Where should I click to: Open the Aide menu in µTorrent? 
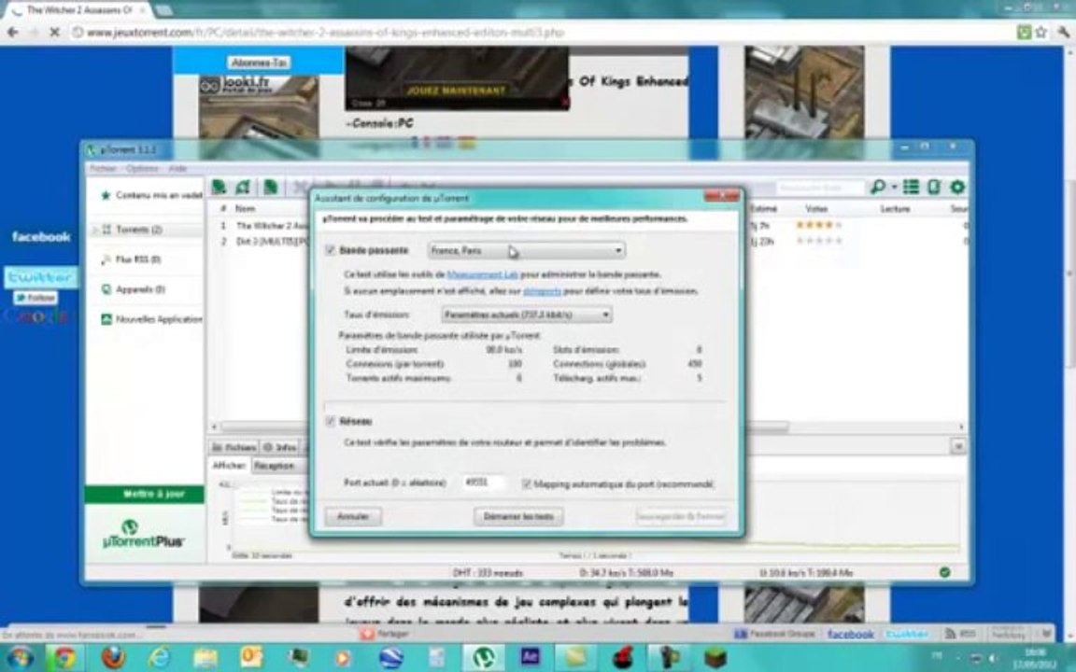(177, 168)
